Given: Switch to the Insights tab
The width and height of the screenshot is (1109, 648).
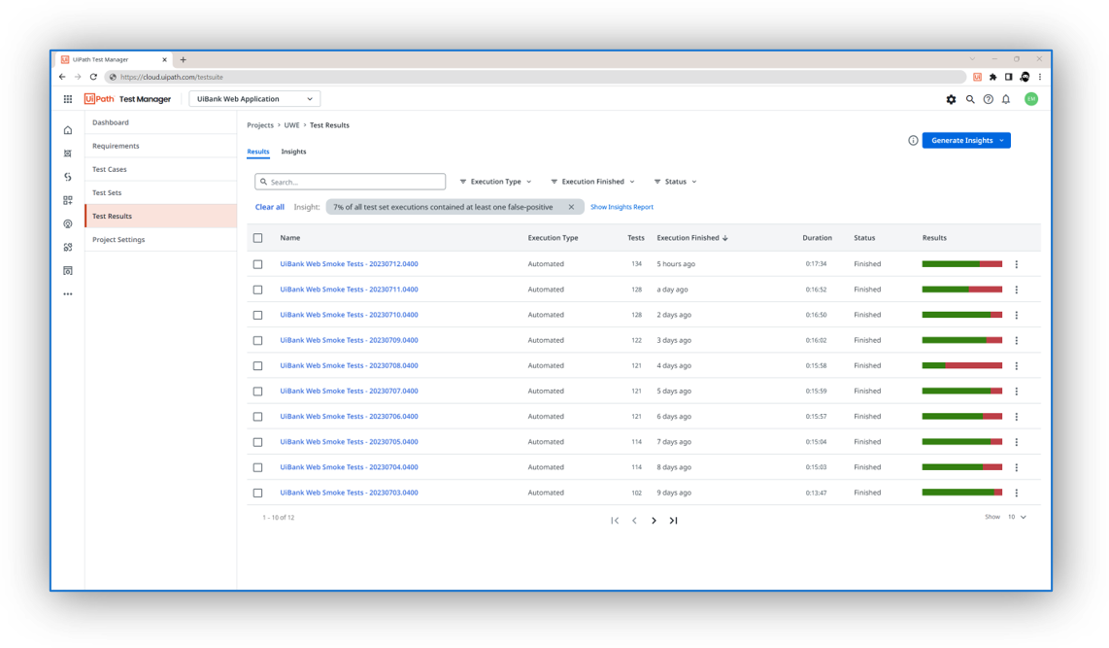Looking at the screenshot, I should [293, 152].
